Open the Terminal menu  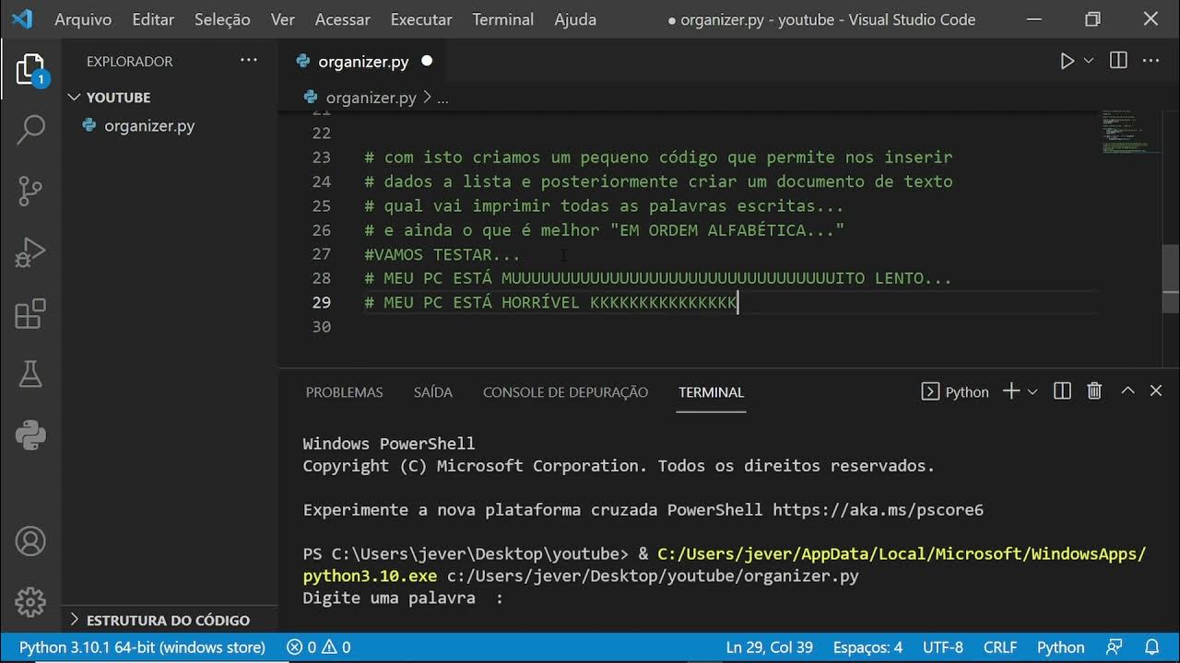502,19
